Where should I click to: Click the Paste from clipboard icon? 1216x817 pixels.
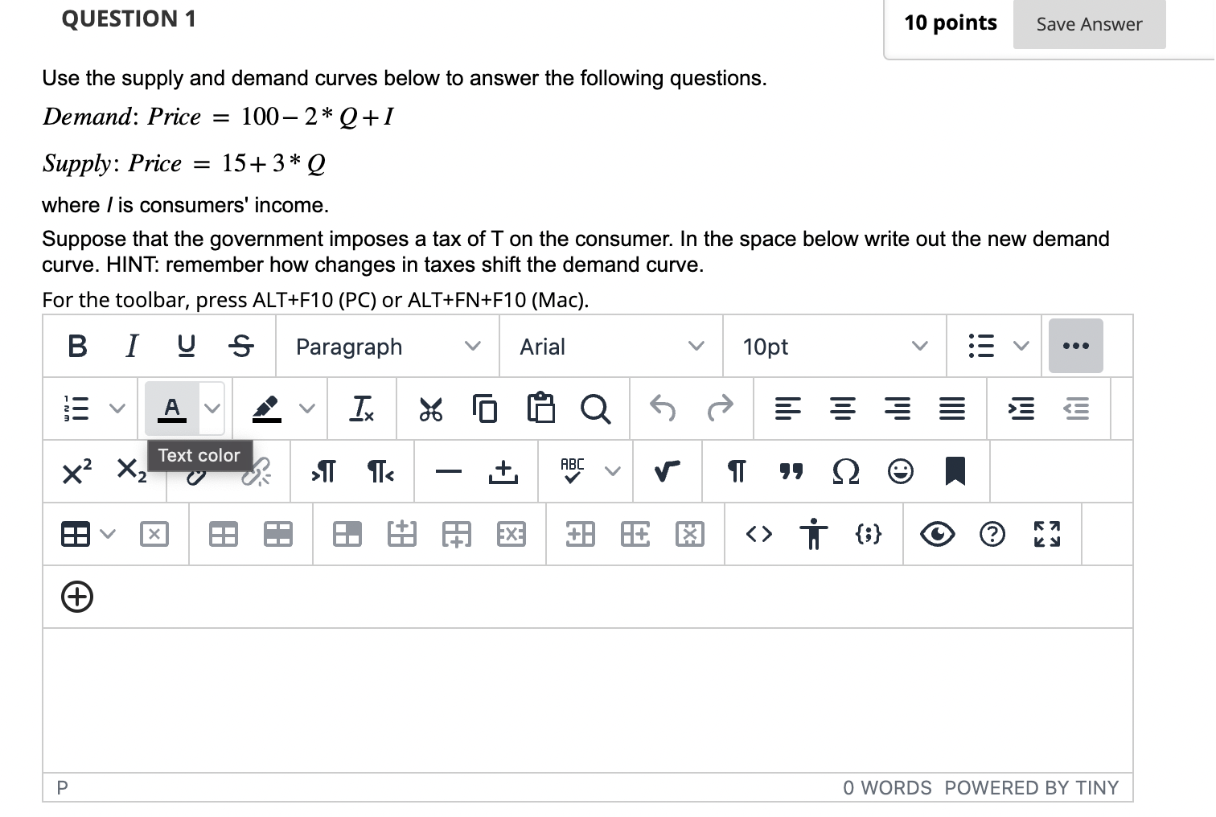(x=541, y=408)
